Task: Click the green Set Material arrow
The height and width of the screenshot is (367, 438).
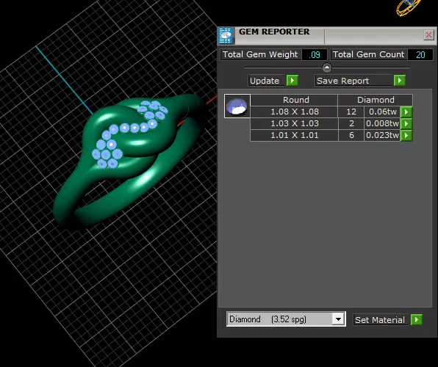Action: coord(416,320)
